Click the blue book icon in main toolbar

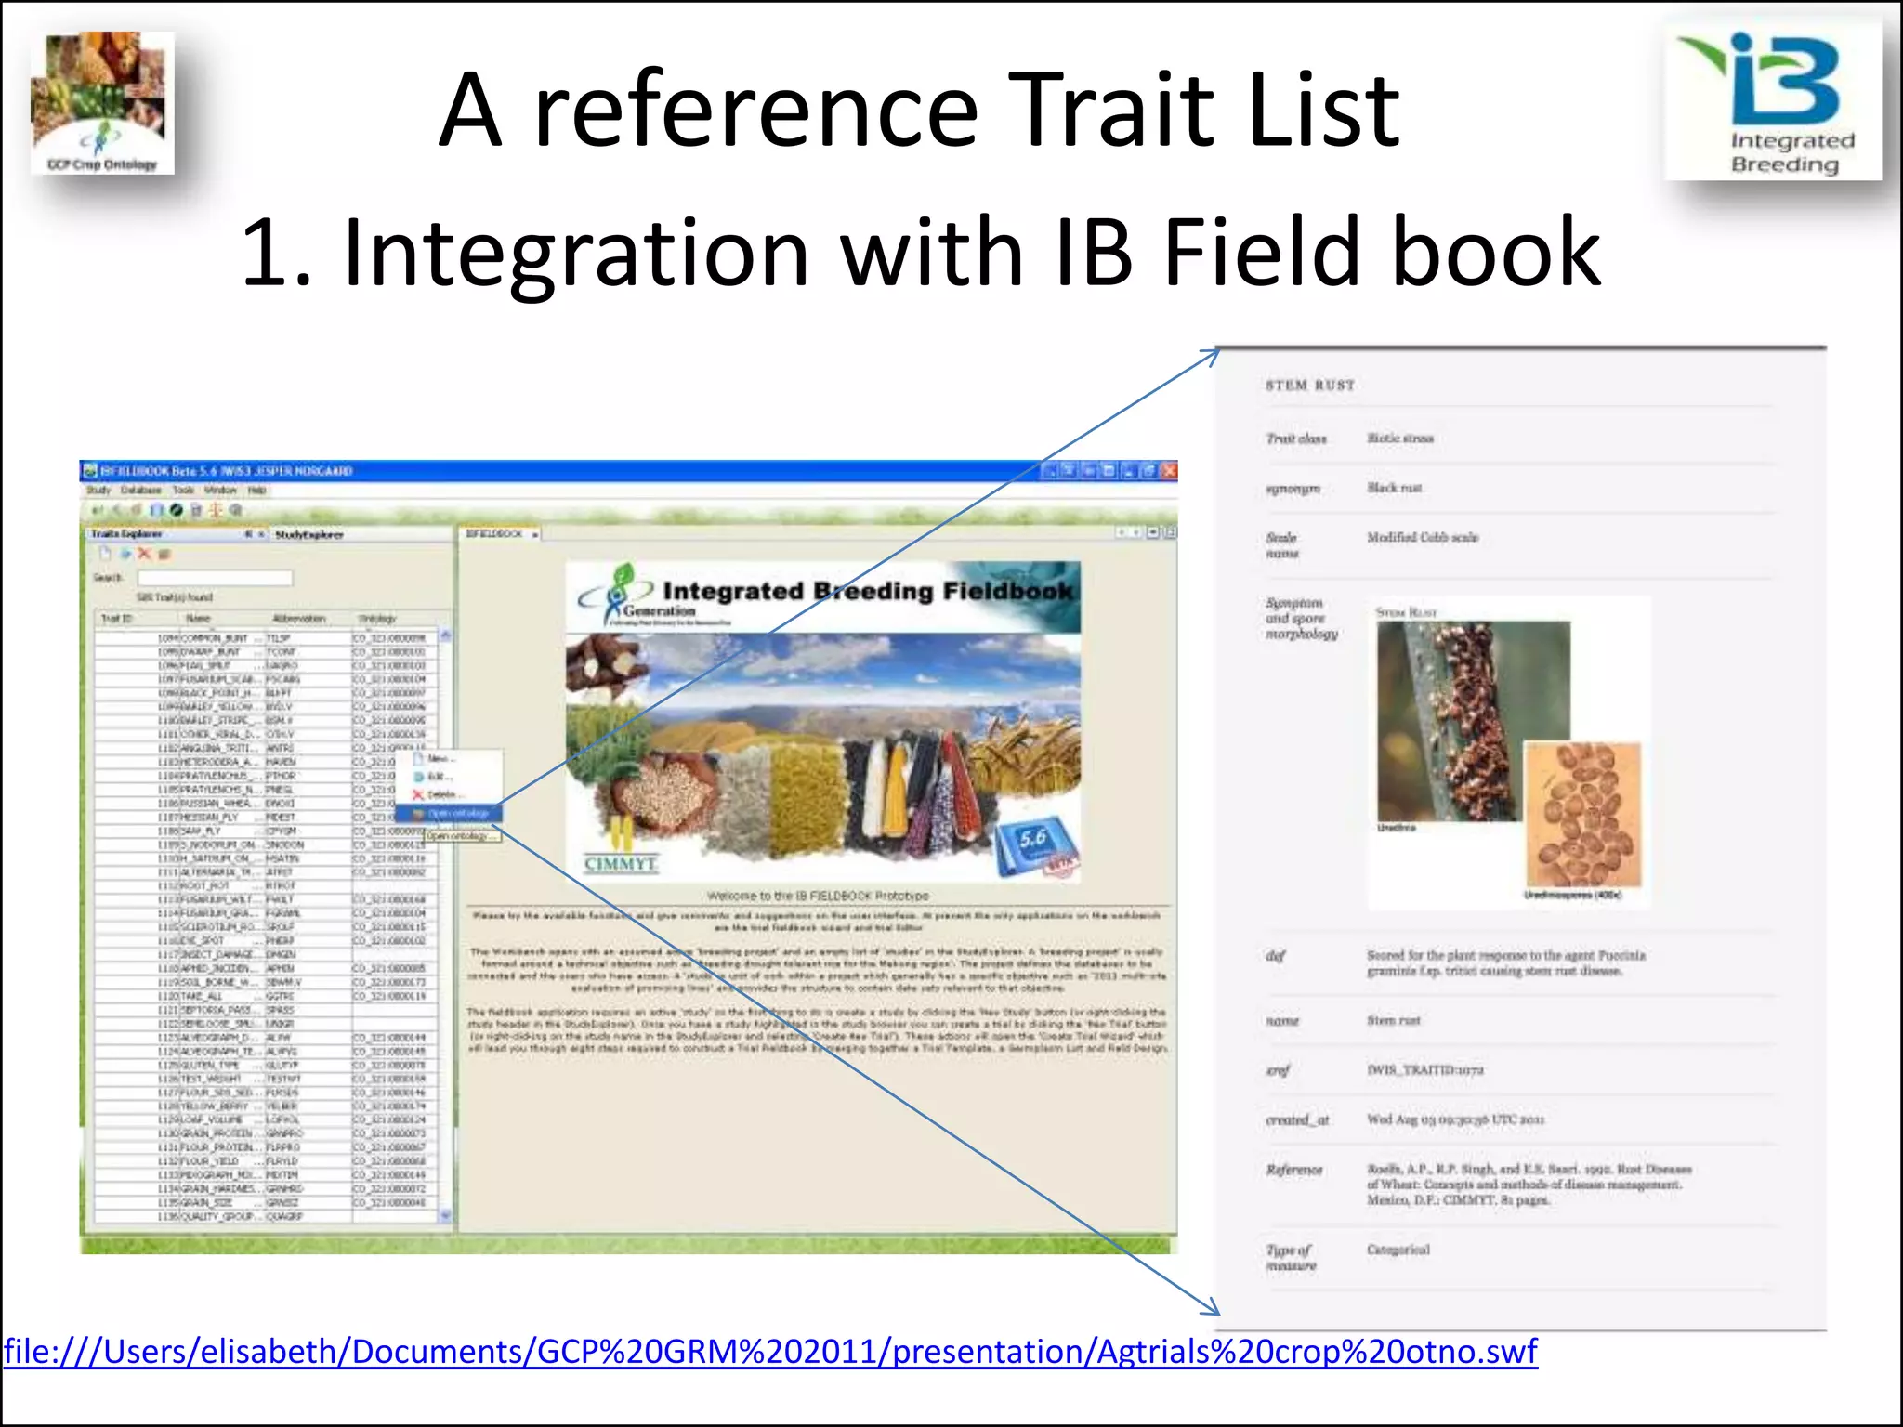click(157, 510)
